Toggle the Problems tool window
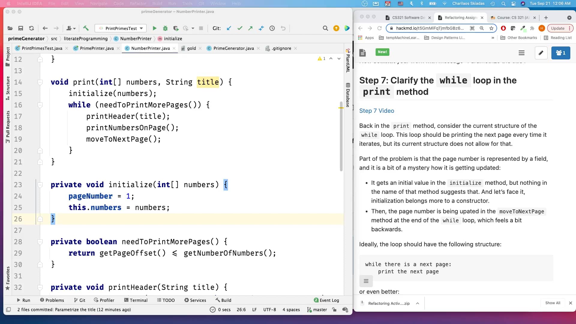The image size is (576, 324). tap(52, 300)
